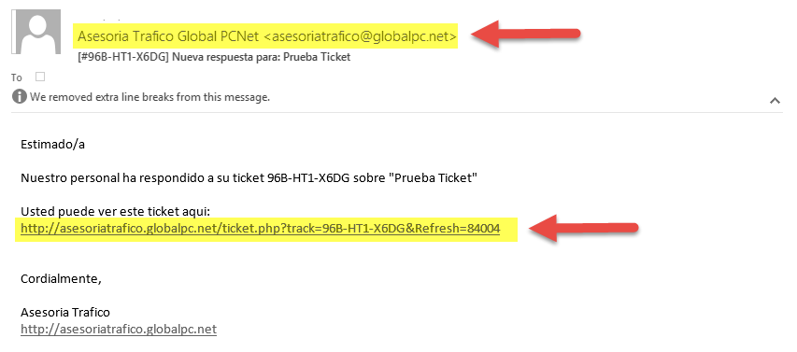Click the closing word Cordialmente
Image resolution: width=797 pixels, height=352 pixels.
61,279
